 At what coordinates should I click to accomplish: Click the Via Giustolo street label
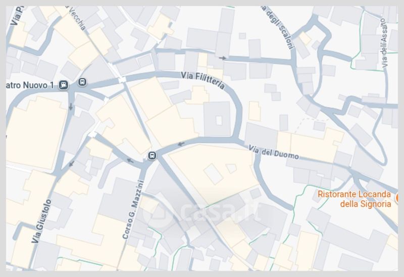pos(41,221)
